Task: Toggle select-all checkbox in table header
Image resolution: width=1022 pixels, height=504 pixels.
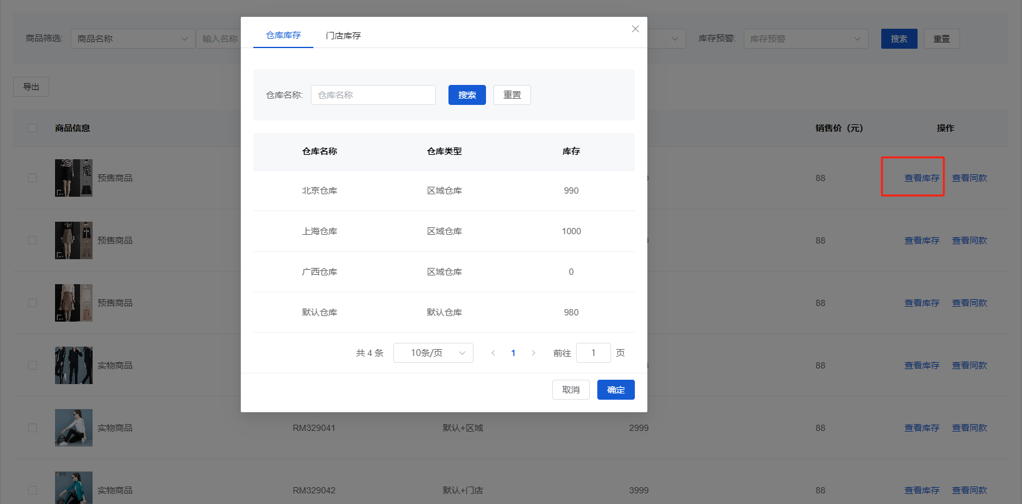Action: point(33,128)
